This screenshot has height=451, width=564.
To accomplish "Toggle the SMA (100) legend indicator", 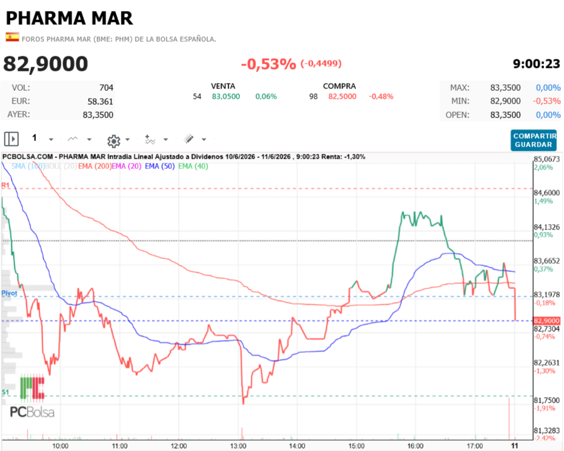I will click(28, 166).
